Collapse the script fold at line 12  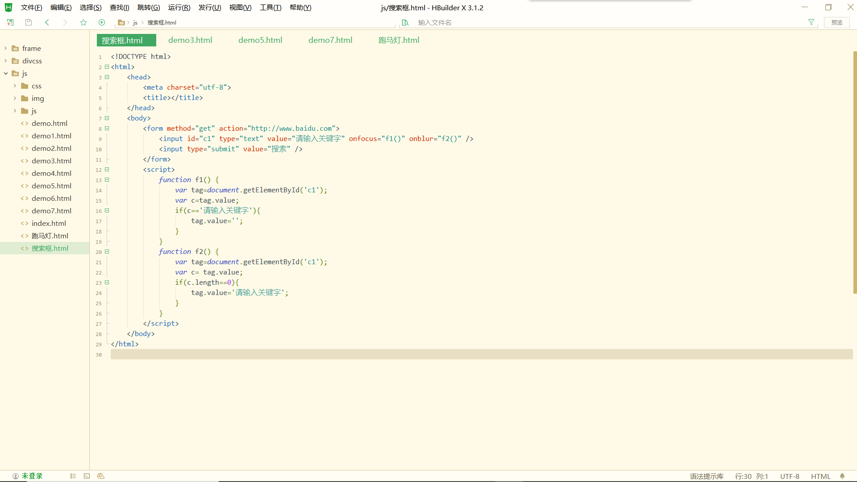(x=107, y=170)
